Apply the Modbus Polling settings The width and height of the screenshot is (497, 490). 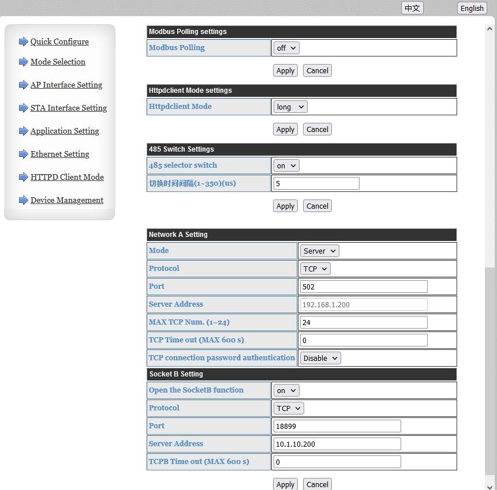click(x=285, y=70)
